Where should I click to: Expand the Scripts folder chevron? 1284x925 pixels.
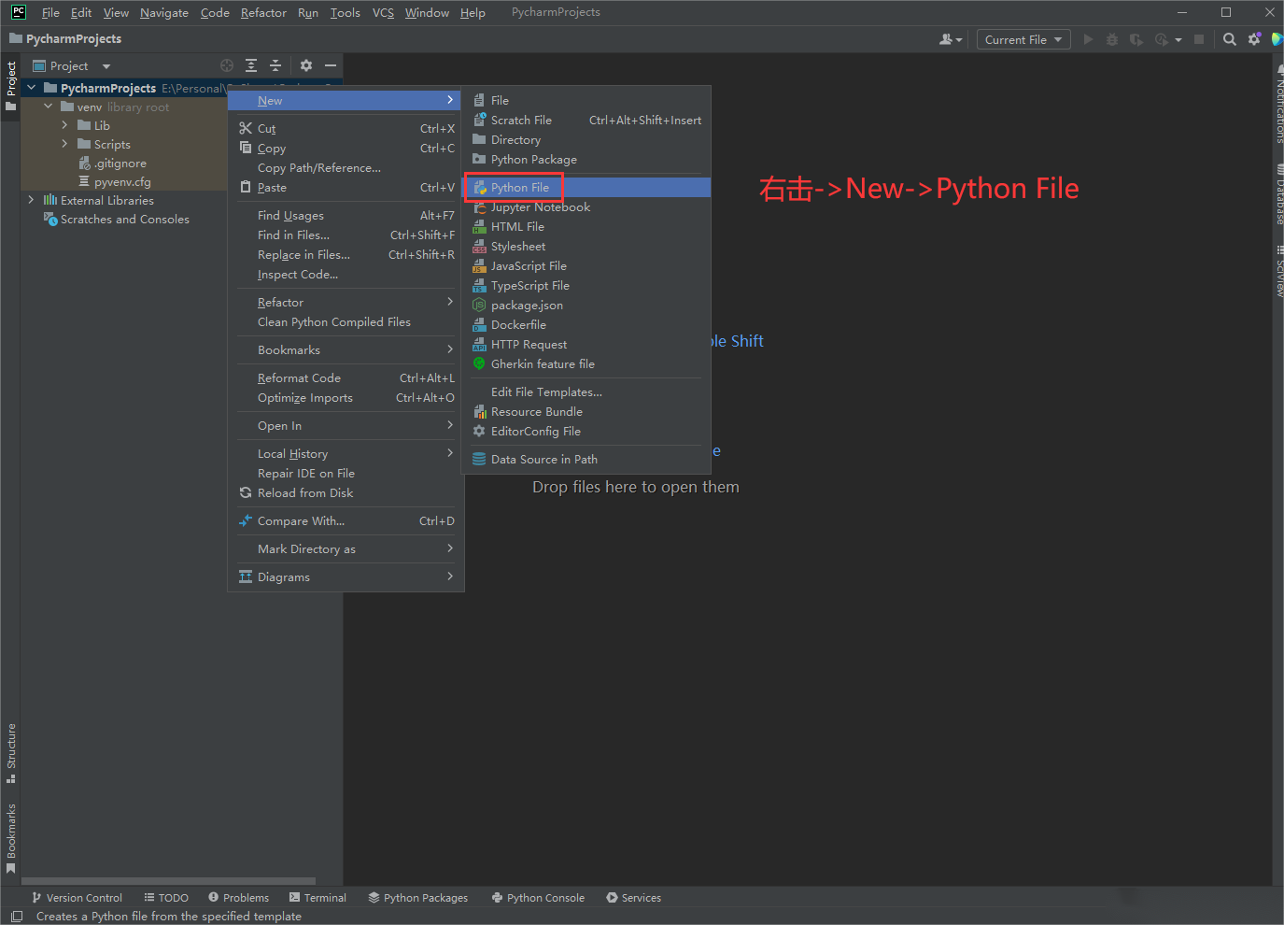tap(64, 144)
